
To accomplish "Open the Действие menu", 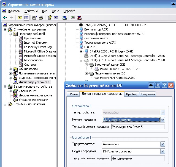I will point(31,11).
